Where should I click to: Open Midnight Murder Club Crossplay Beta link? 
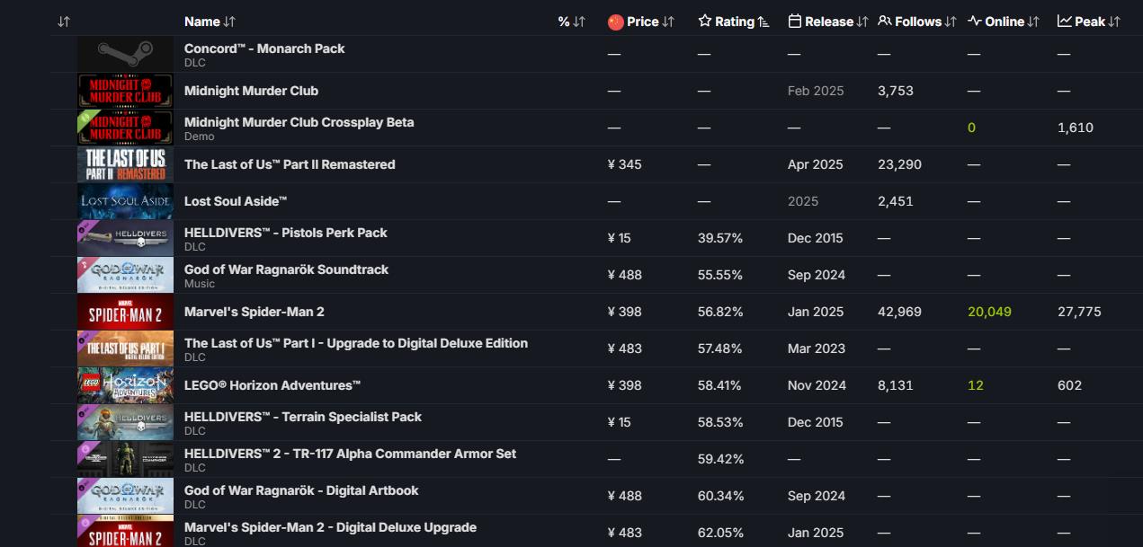point(299,122)
